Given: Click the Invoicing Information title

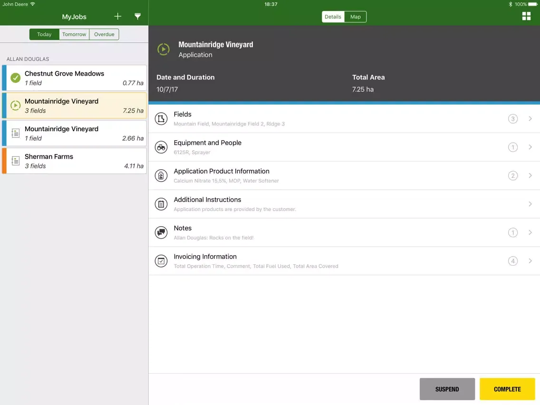Looking at the screenshot, I should 205,257.
